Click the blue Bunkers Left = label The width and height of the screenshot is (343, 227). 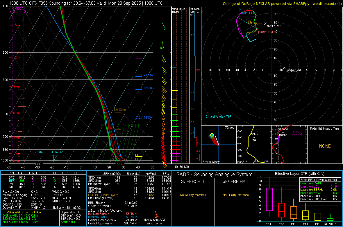point(98,217)
